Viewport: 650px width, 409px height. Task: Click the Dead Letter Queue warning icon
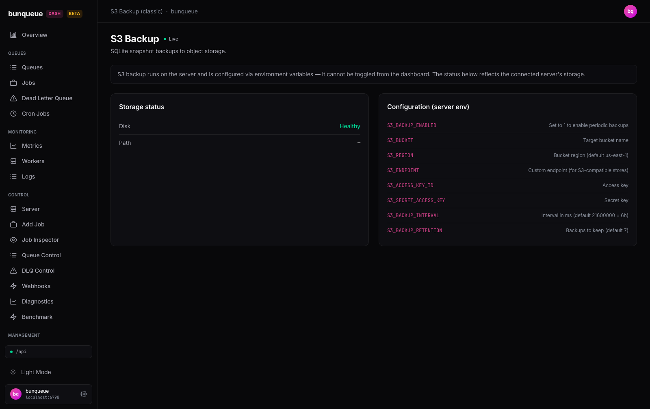tap(13, 98)
